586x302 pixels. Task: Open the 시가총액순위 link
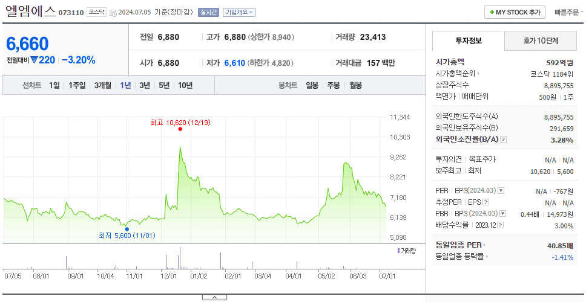456,74
